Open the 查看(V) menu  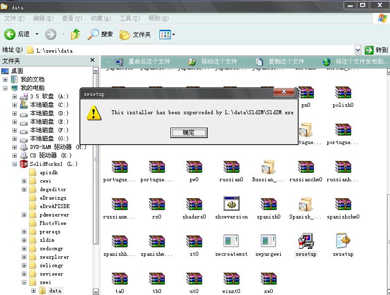72,18
